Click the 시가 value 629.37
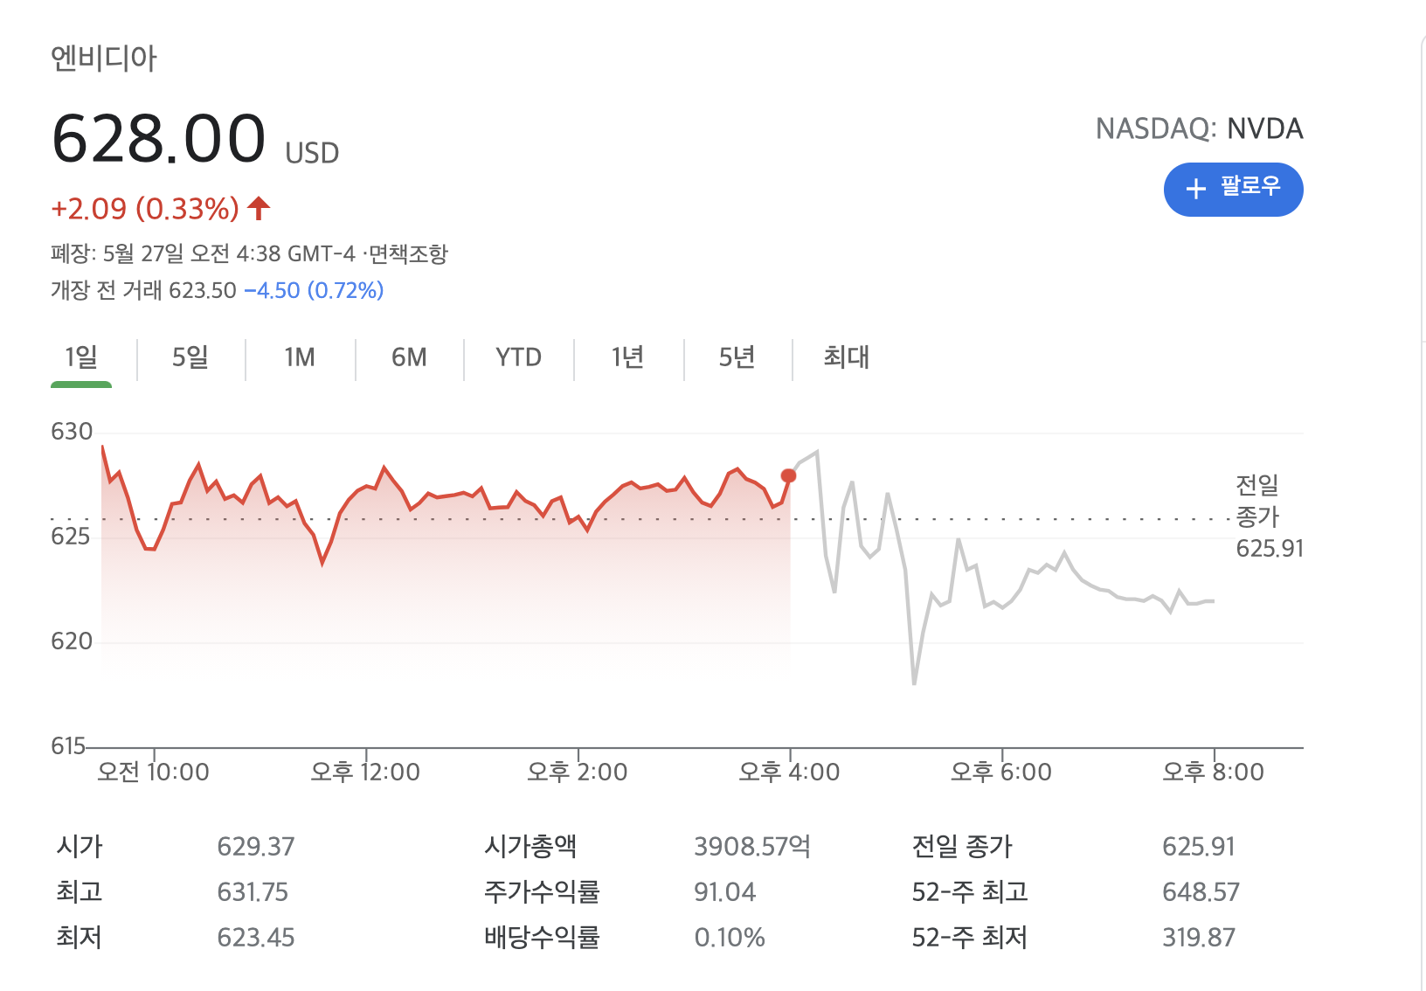The width and height of the screenshot is (1426, 991). coord(256,846)
